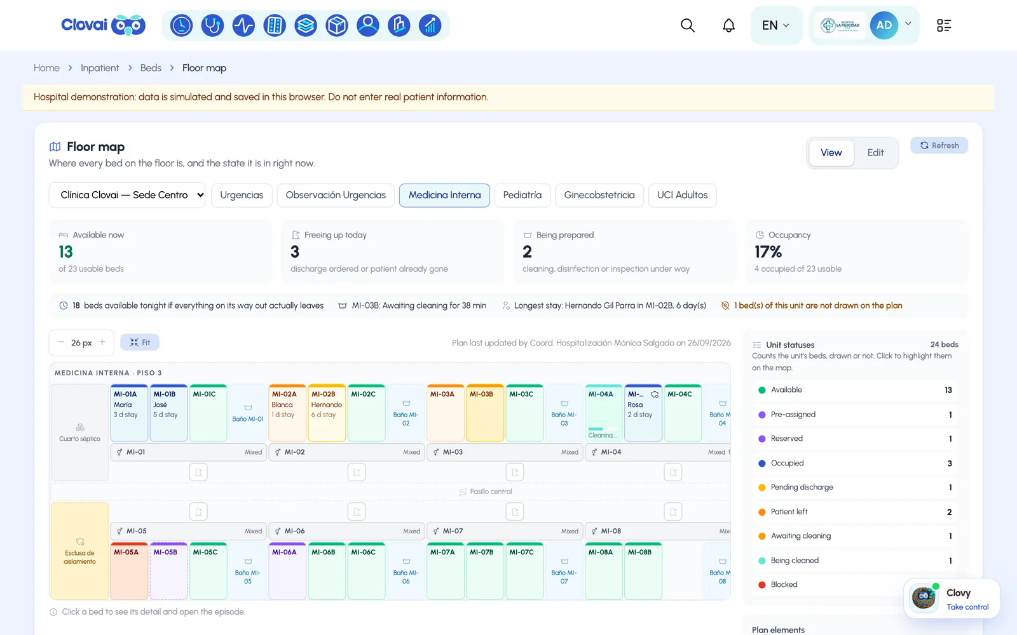Click the notifications bell icon

point(728,25)
